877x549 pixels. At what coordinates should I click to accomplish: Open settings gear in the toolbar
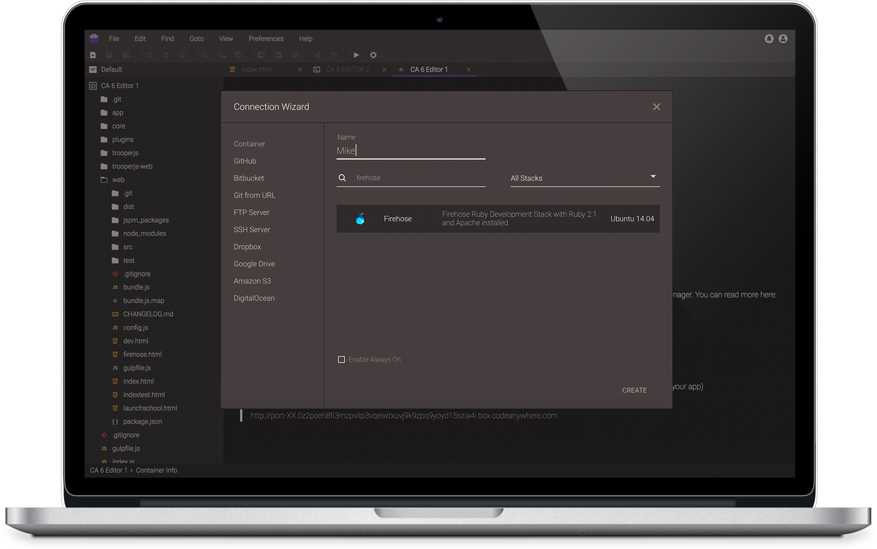373,55
